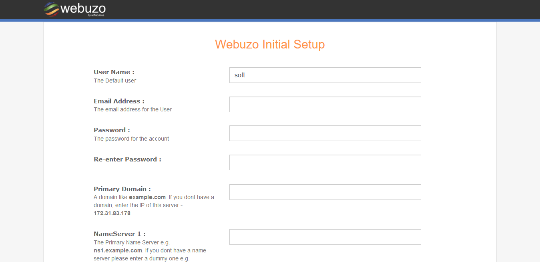Click the NameServer 1 label

tap(120, 234)
